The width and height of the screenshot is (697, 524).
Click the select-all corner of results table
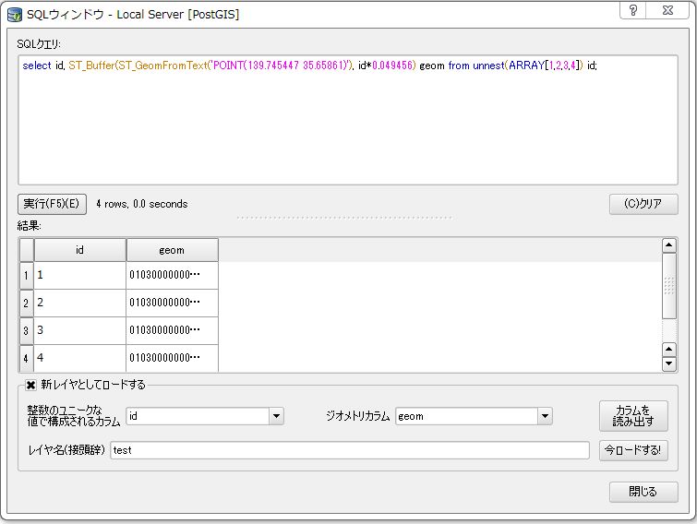click(x=27, y=250)
